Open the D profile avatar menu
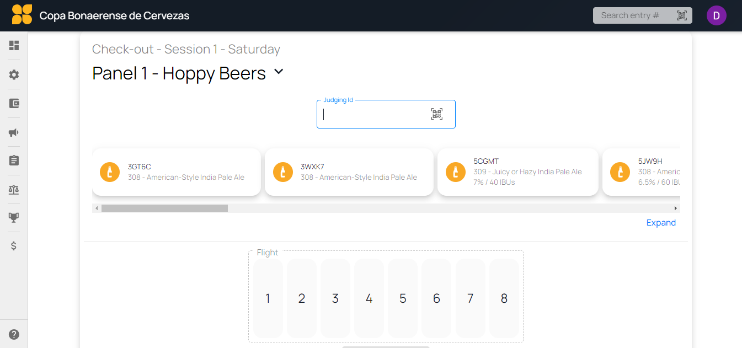The width and height of the screenshot is (742, 348). (x=717, y=15)
